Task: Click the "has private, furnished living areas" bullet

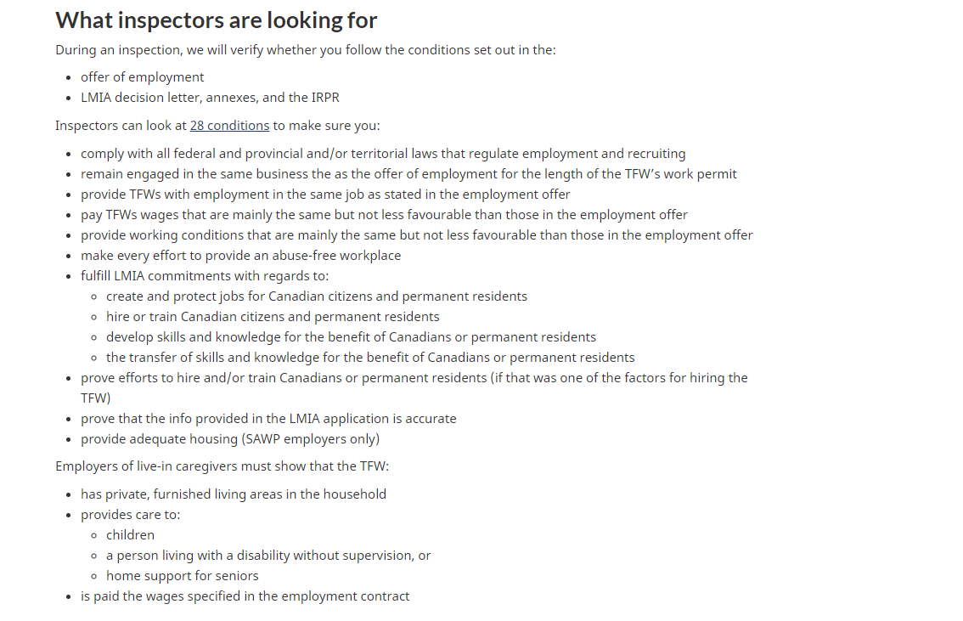Action: 234,494
